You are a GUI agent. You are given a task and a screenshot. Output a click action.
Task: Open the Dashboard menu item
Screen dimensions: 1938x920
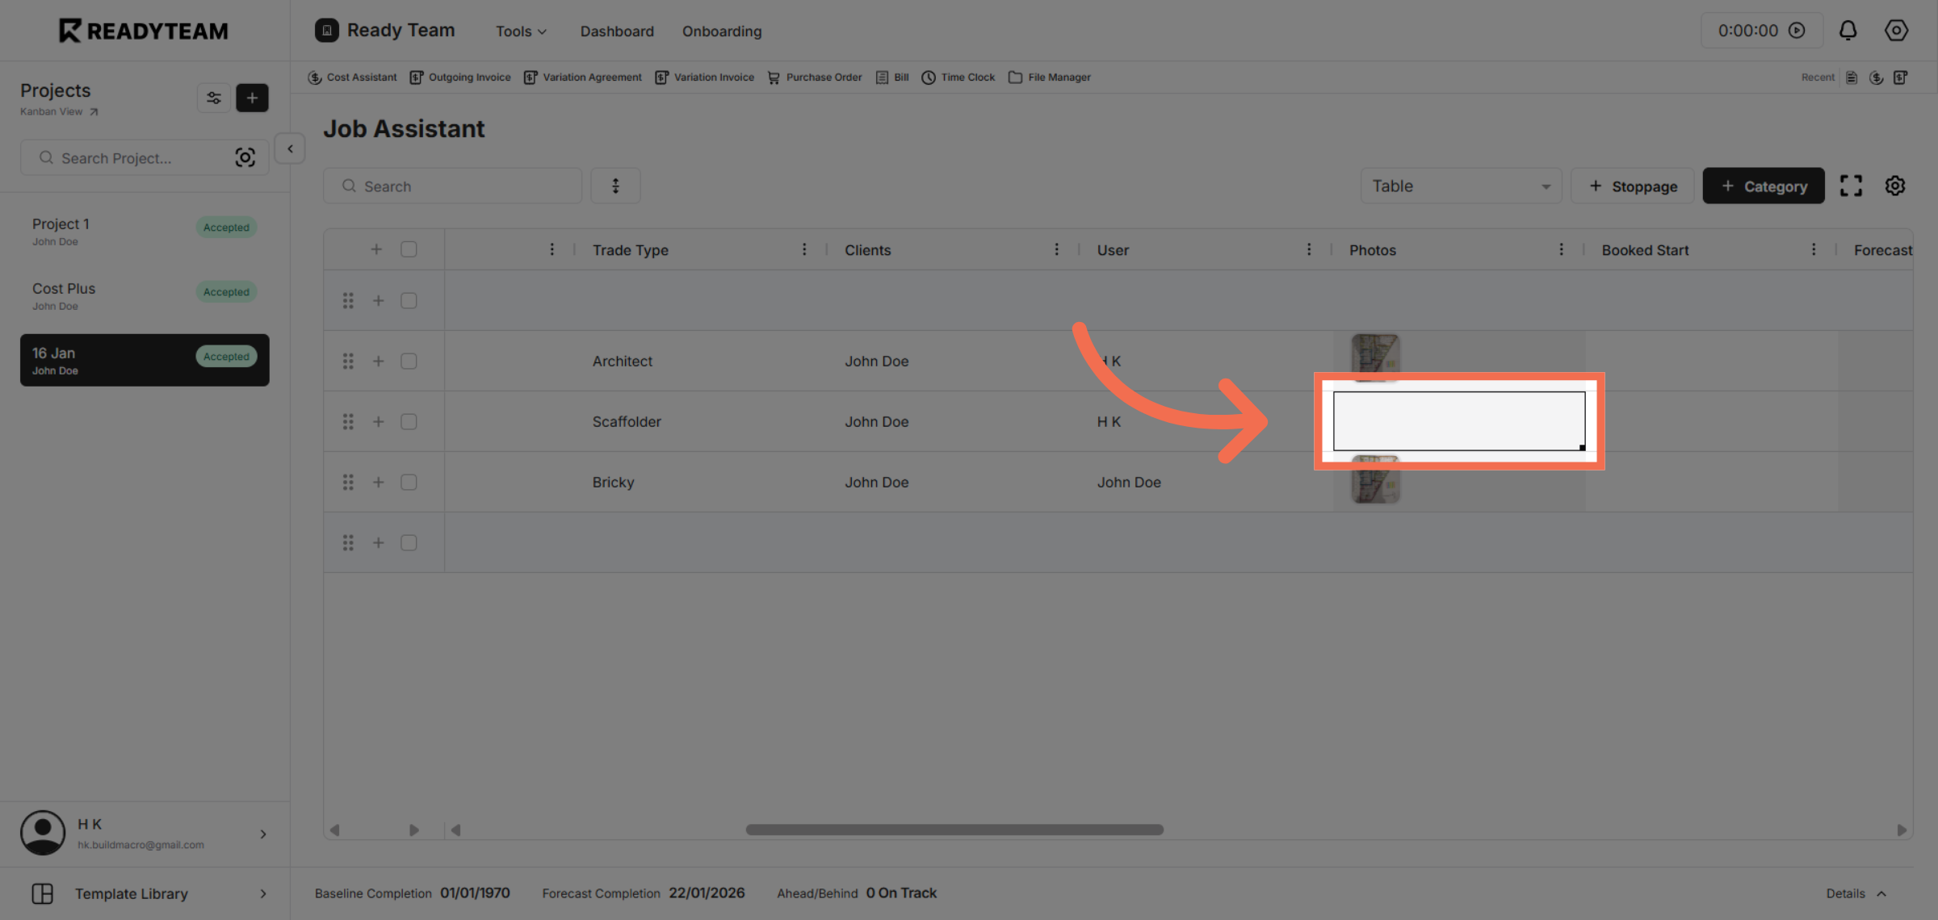[x=617, y=31]
